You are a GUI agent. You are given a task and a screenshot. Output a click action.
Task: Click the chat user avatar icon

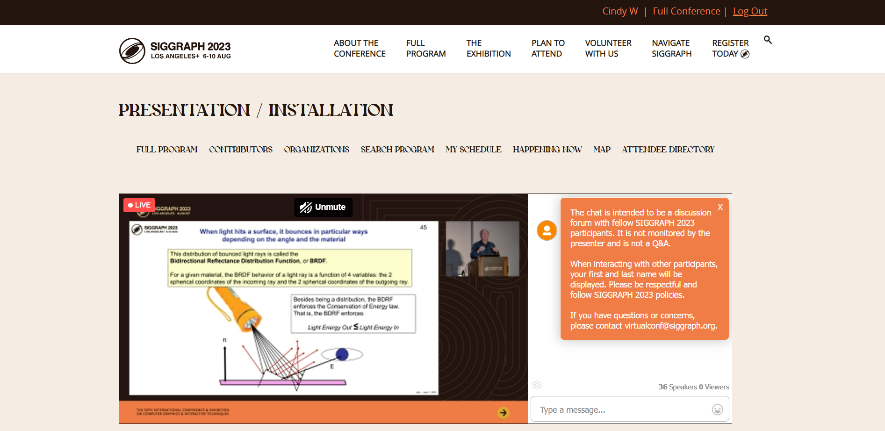(x=547, y=230)
